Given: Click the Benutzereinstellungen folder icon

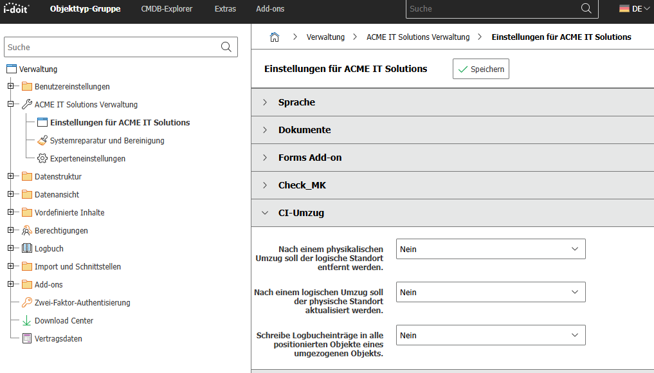Looking at the screenshot, I should click(x=27, y=86).
